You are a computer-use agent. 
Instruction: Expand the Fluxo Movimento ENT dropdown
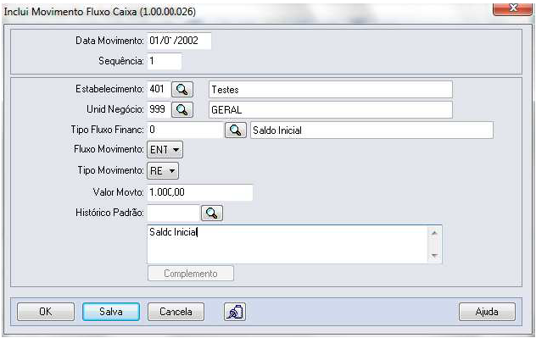(165, 150)
